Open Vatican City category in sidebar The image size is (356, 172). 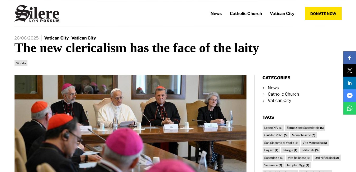279,100
